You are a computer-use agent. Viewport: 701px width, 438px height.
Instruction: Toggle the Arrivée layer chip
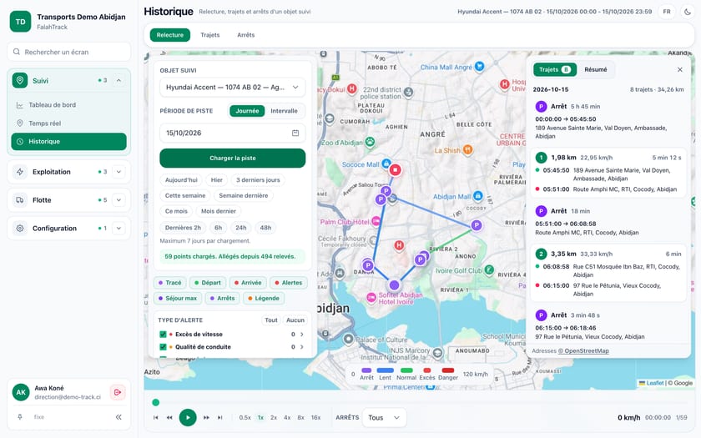pos(248,283)
